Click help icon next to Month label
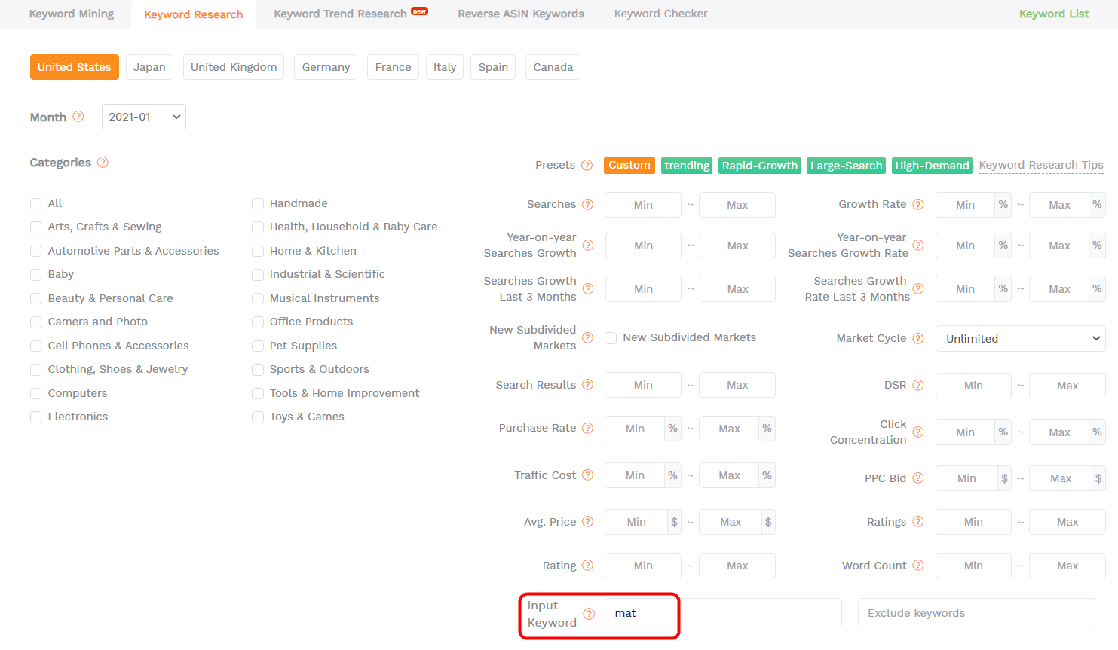The height and width of the screenshot is (650, 1118). pos(78,117)
